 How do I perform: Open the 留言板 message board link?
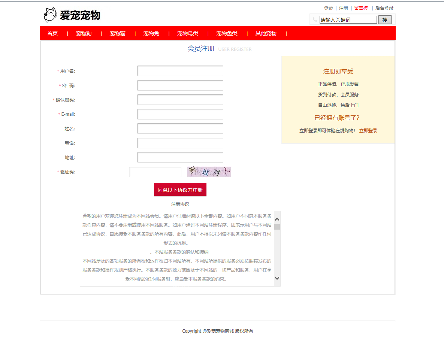click(x=361, y=8)
